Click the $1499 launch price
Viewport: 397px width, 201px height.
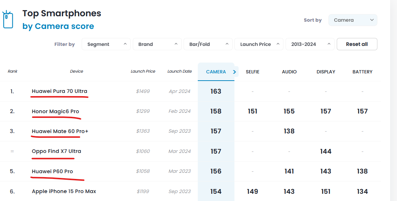143,91
